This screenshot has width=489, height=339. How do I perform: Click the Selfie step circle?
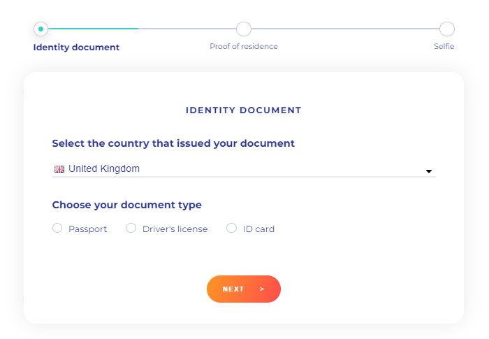click(x=447, y=29)
